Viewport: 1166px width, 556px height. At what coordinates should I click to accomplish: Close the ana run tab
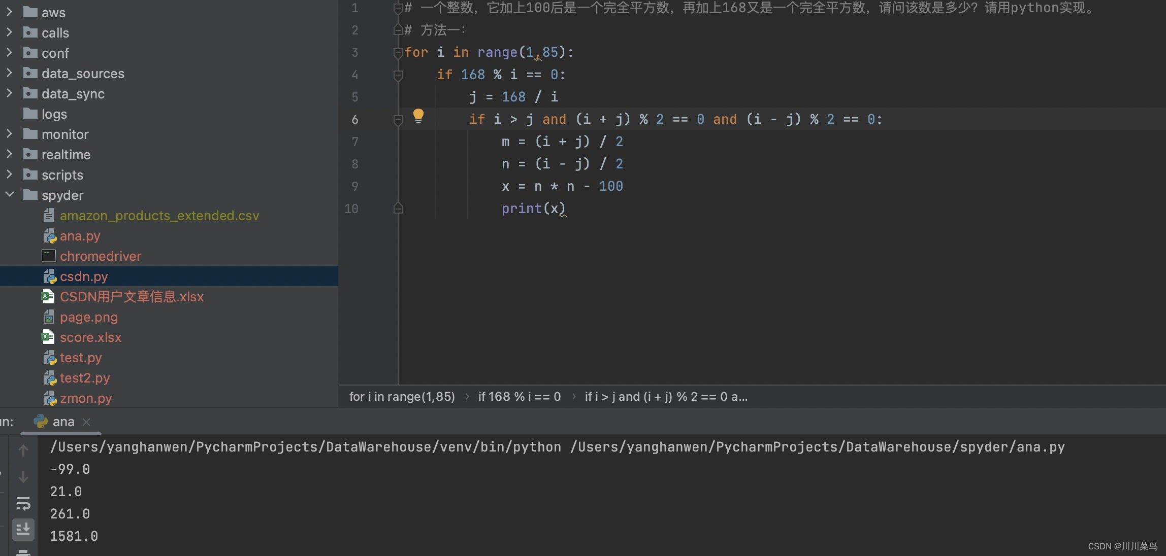tap(86, 422)
